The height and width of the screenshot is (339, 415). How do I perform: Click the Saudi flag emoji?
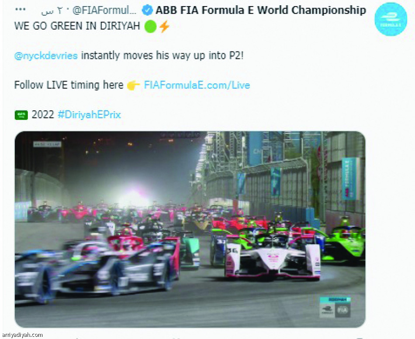(21, 115)
